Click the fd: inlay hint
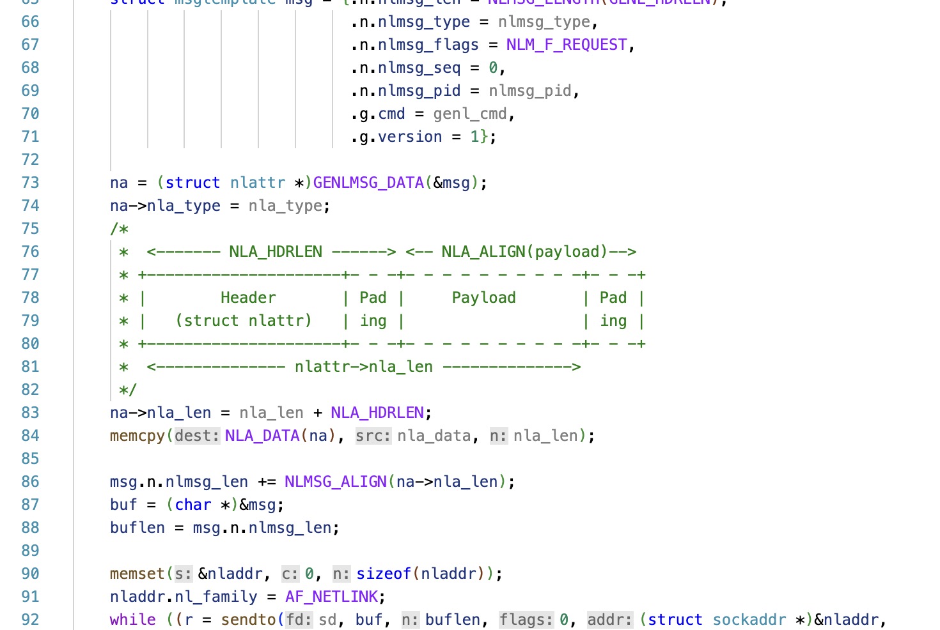 point(299,620)
